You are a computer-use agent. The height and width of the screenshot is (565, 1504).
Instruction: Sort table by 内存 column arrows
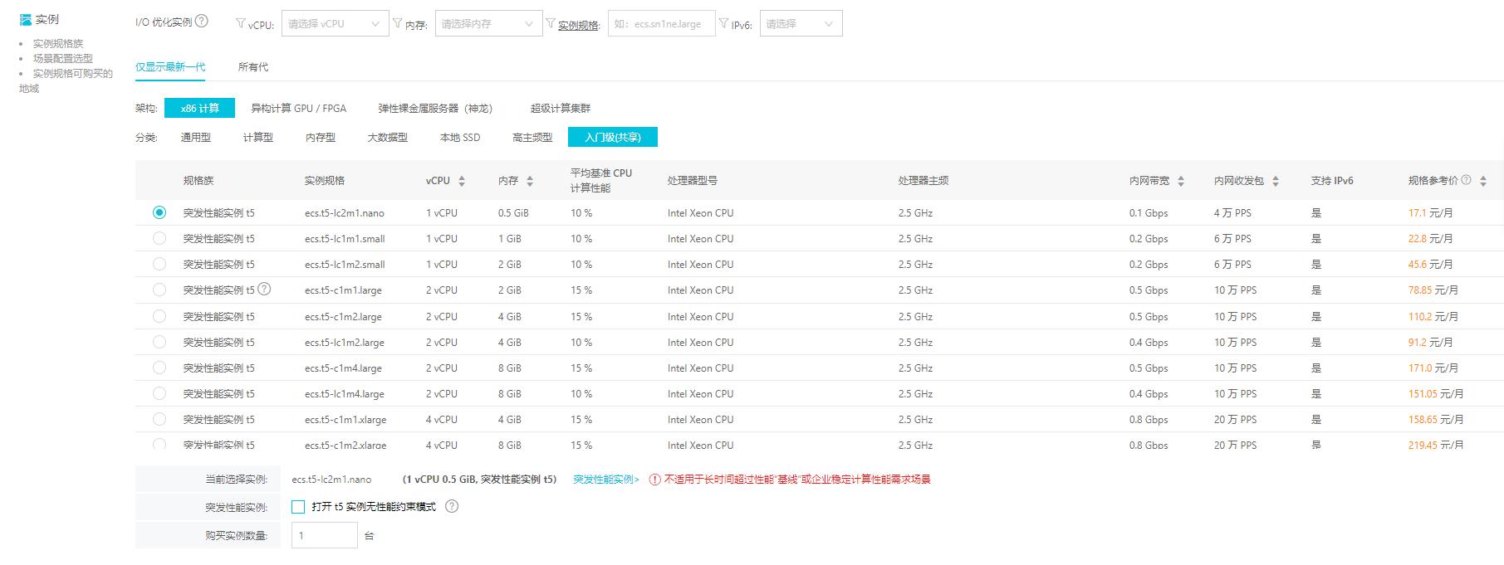coord(530,181)
